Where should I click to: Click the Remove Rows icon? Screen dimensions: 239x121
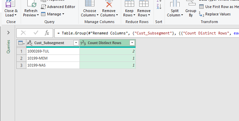point(144,3)
